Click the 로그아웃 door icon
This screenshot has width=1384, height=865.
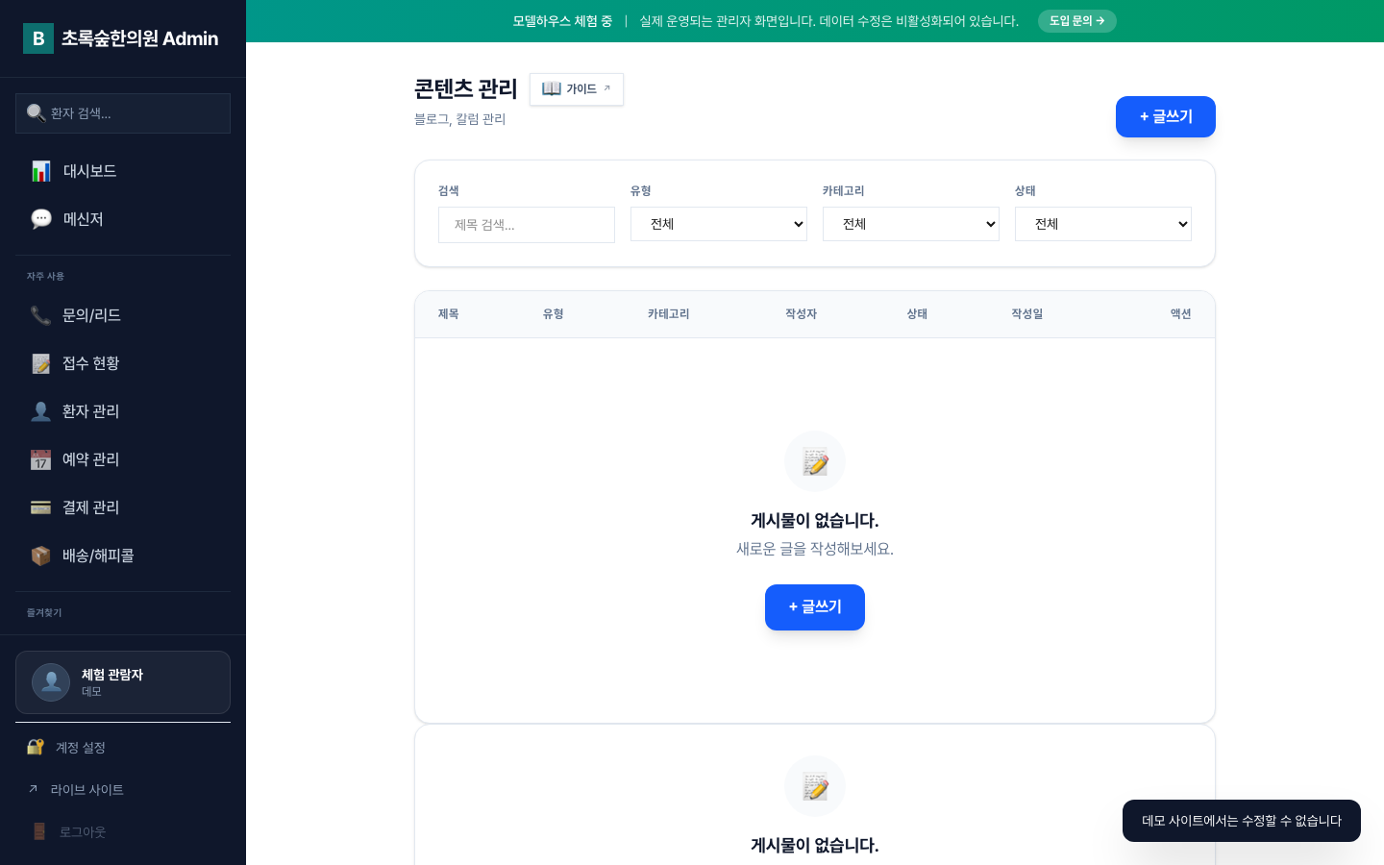click(39, 831)
